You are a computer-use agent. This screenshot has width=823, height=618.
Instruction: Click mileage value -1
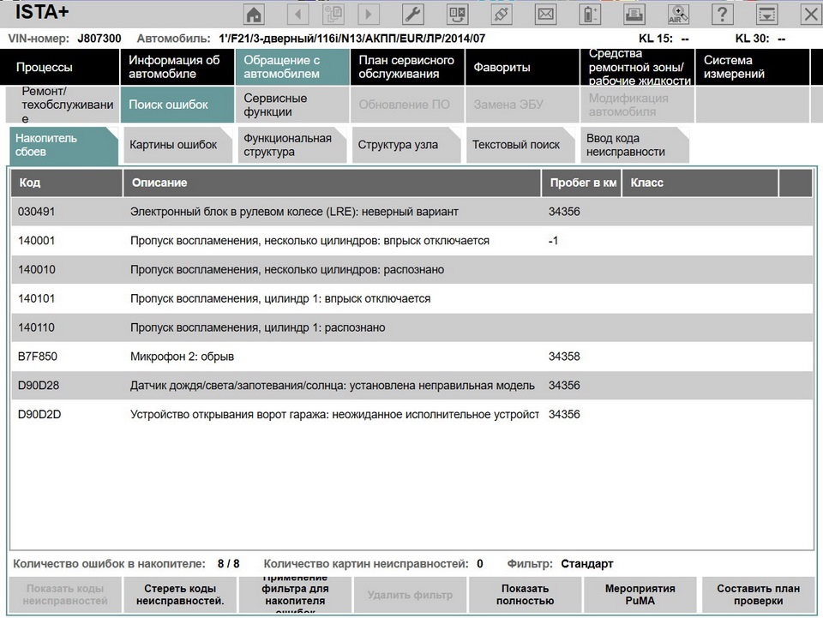[x=553, y=241]
